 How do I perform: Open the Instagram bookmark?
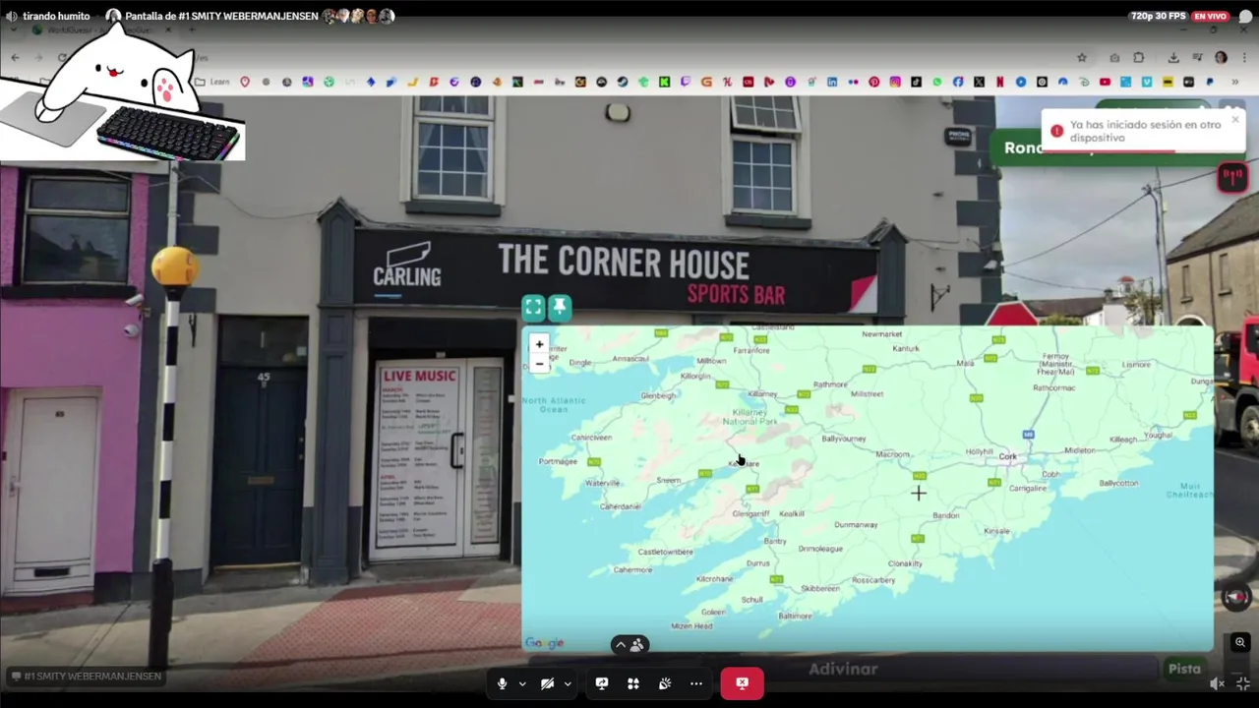pos(895,82)
